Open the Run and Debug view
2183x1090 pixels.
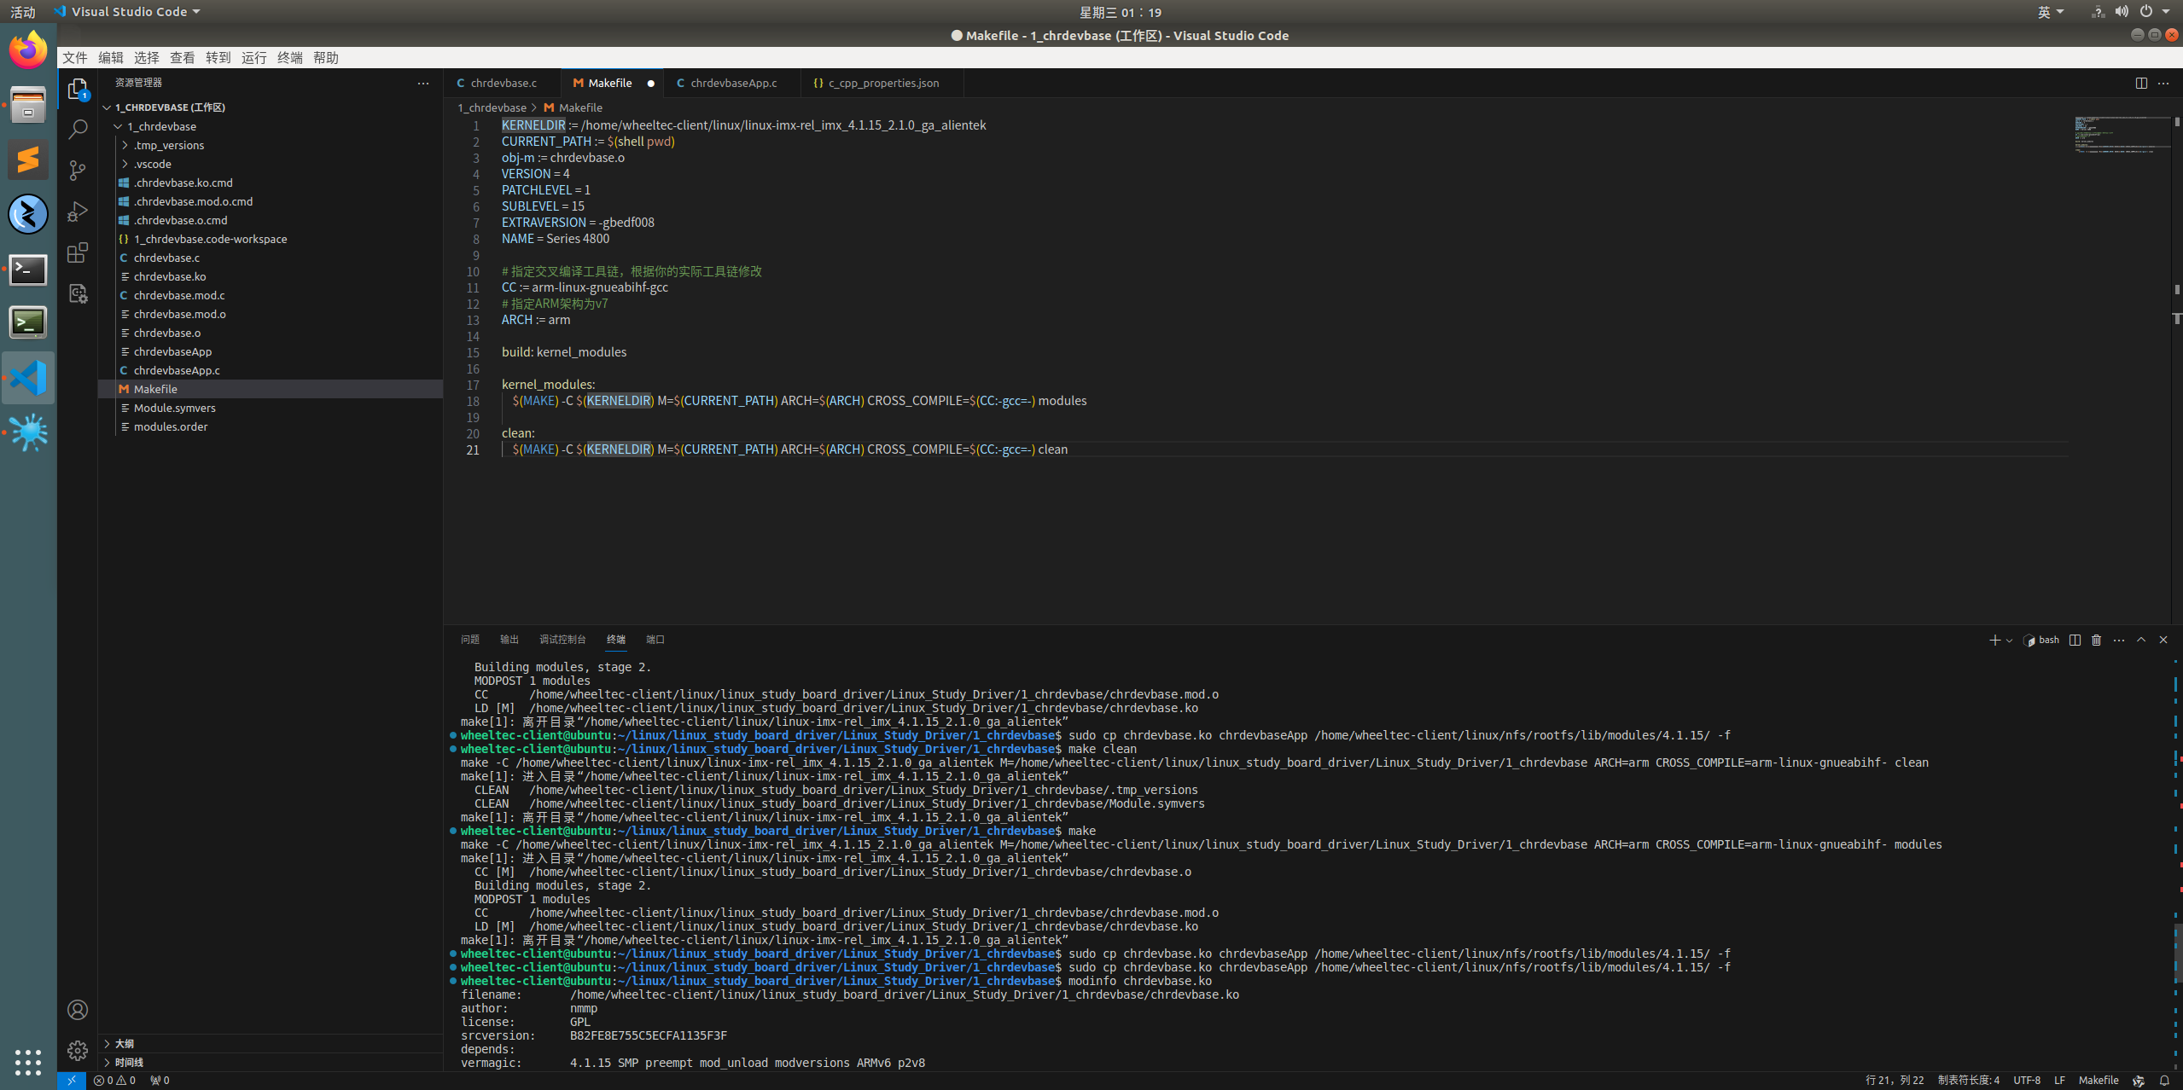pos(77,212)
